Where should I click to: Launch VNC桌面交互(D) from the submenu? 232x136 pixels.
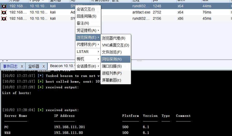pos(115,45)
